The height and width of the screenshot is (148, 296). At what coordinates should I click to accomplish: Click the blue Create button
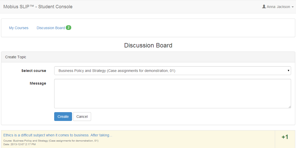63,117
